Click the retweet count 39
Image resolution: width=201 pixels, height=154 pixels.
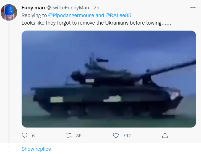pyautogui.click(x=79, y=136)
